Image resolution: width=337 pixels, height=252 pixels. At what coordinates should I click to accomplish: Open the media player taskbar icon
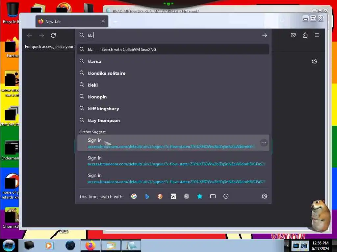49,245
